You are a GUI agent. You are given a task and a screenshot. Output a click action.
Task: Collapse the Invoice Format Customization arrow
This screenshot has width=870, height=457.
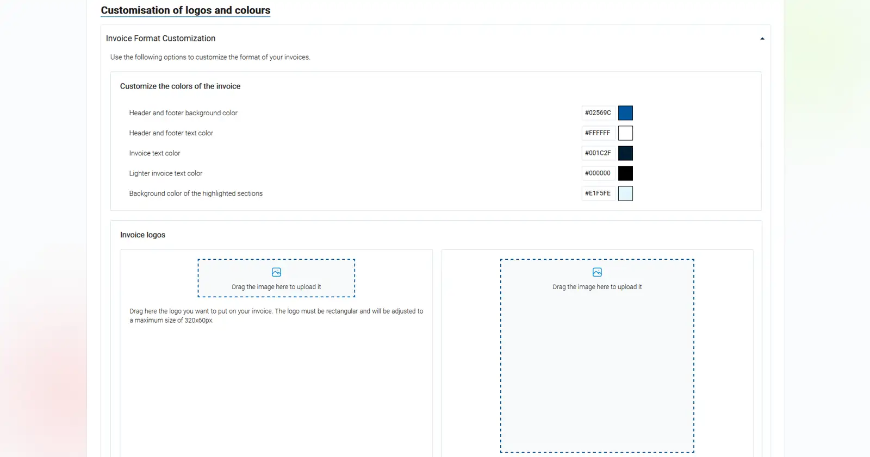(x=762, y=39)
